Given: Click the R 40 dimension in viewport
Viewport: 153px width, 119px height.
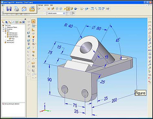Looking at the screenshot, I should 68,25.
